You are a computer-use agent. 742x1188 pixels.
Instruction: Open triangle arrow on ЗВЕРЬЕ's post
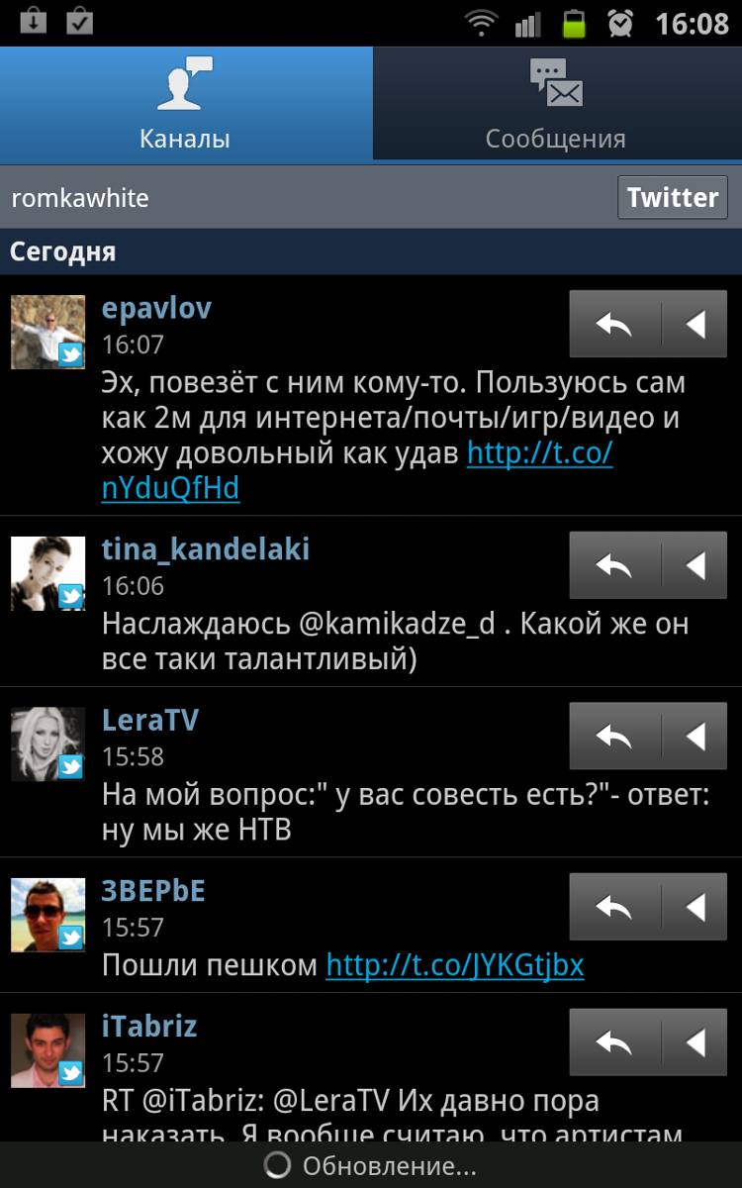pos(695,907)
